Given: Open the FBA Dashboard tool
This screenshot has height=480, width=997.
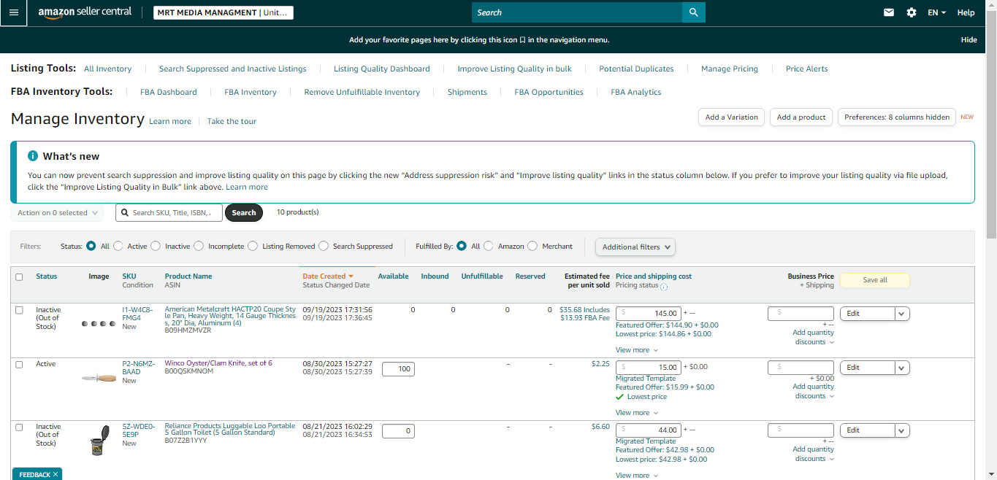Looking at the screenshot, I should tap(169, 92).
